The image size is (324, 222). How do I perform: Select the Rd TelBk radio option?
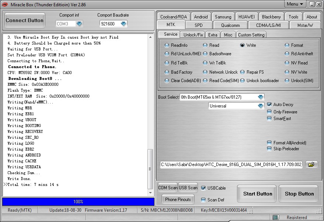point(167,63)
